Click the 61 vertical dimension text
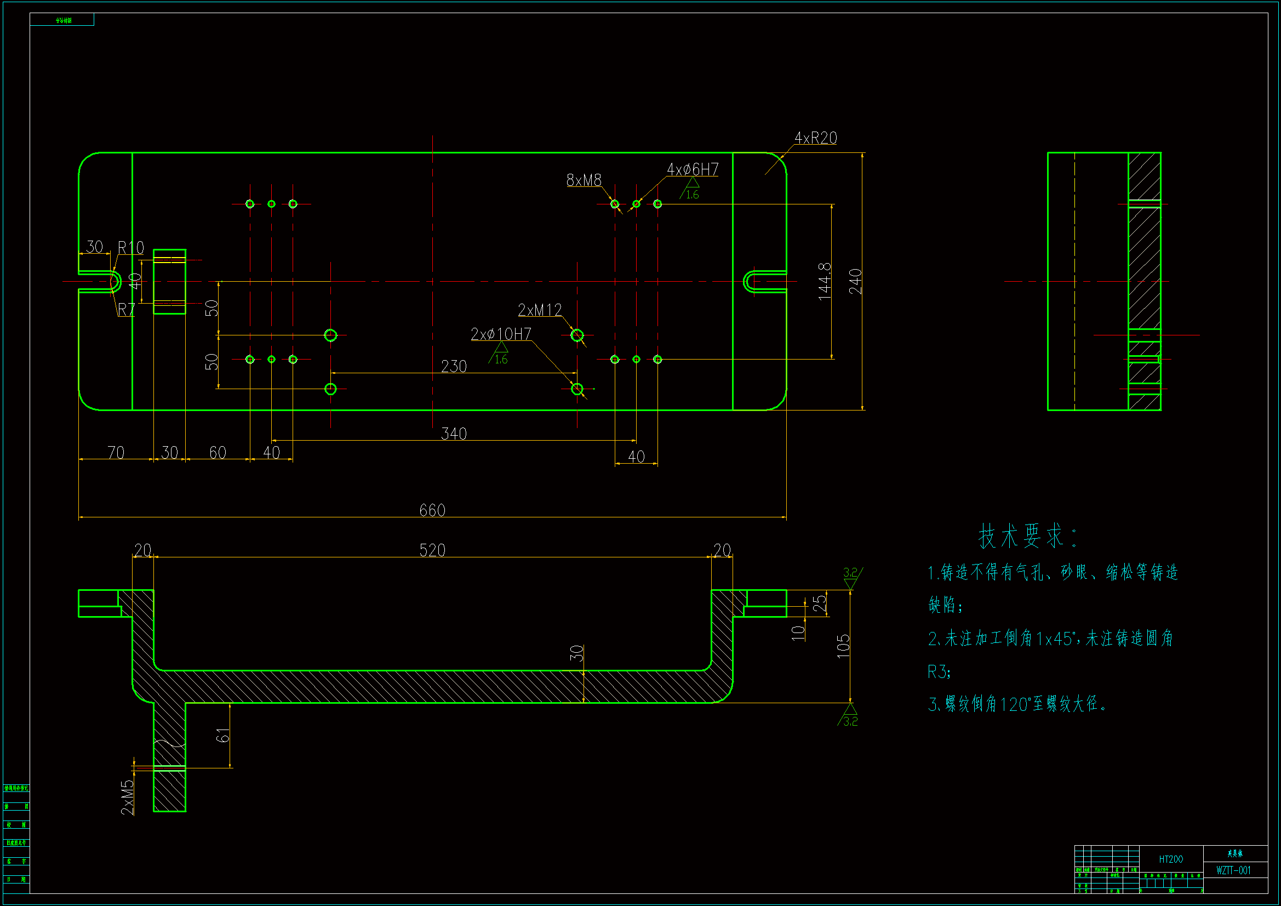1281x906 pixels. [222, 735]
